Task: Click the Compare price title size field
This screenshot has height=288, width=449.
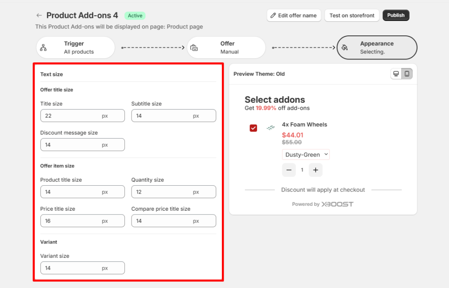Action: pos(161,221)
